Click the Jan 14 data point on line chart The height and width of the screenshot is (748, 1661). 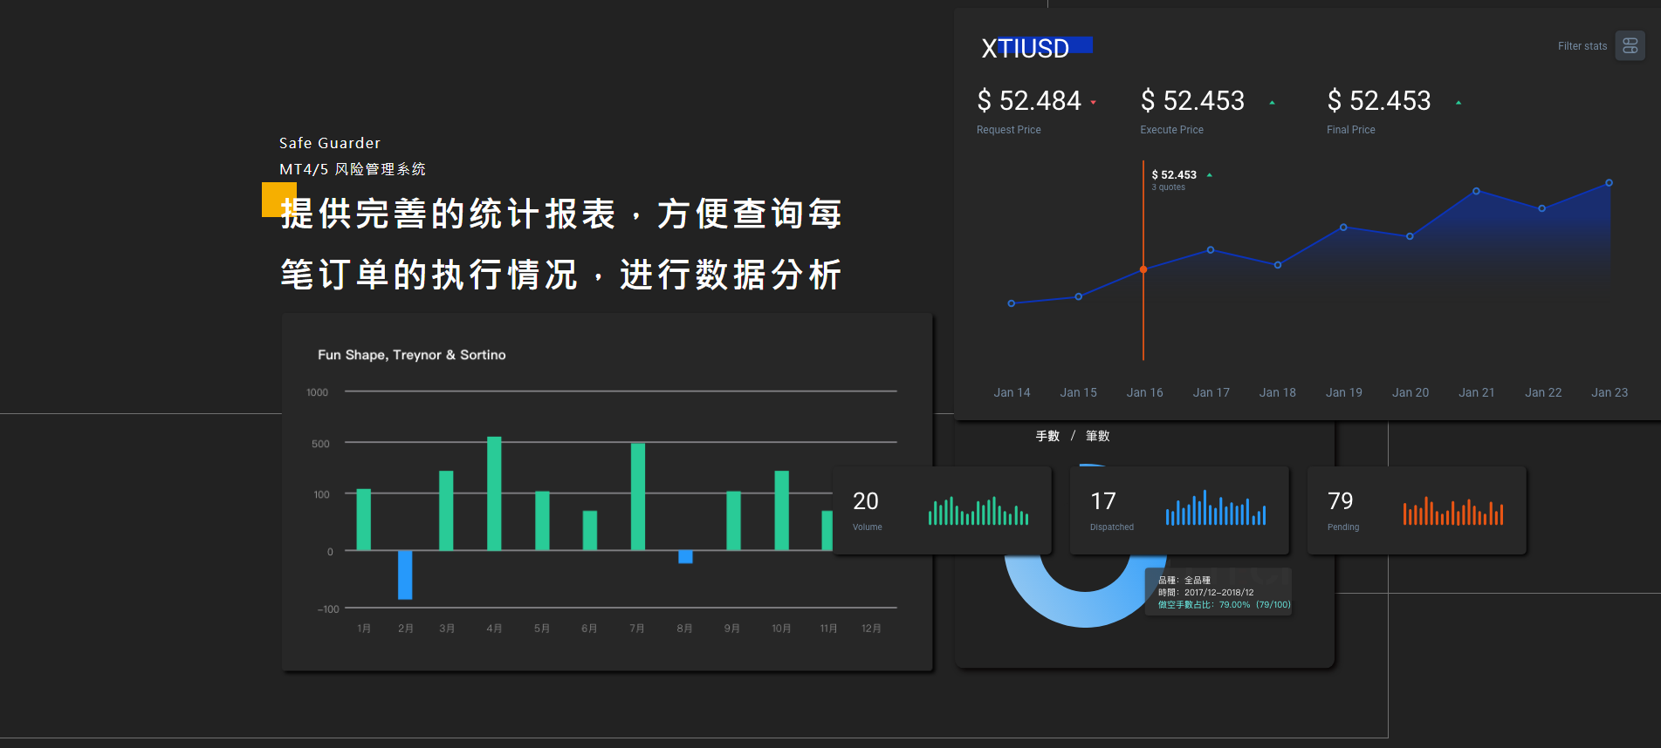1012,303
